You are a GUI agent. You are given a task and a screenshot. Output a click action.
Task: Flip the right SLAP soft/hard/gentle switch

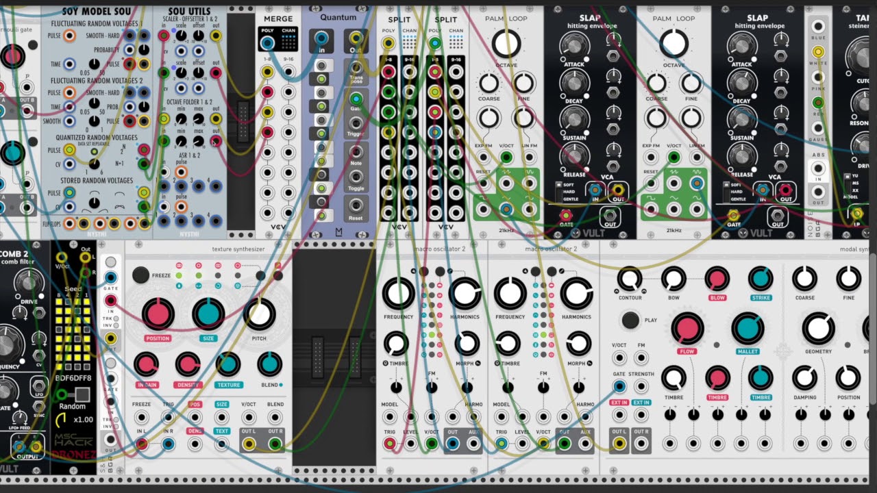[727, 192]
